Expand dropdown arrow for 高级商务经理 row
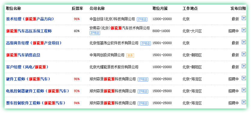 [x=244, y=42]
